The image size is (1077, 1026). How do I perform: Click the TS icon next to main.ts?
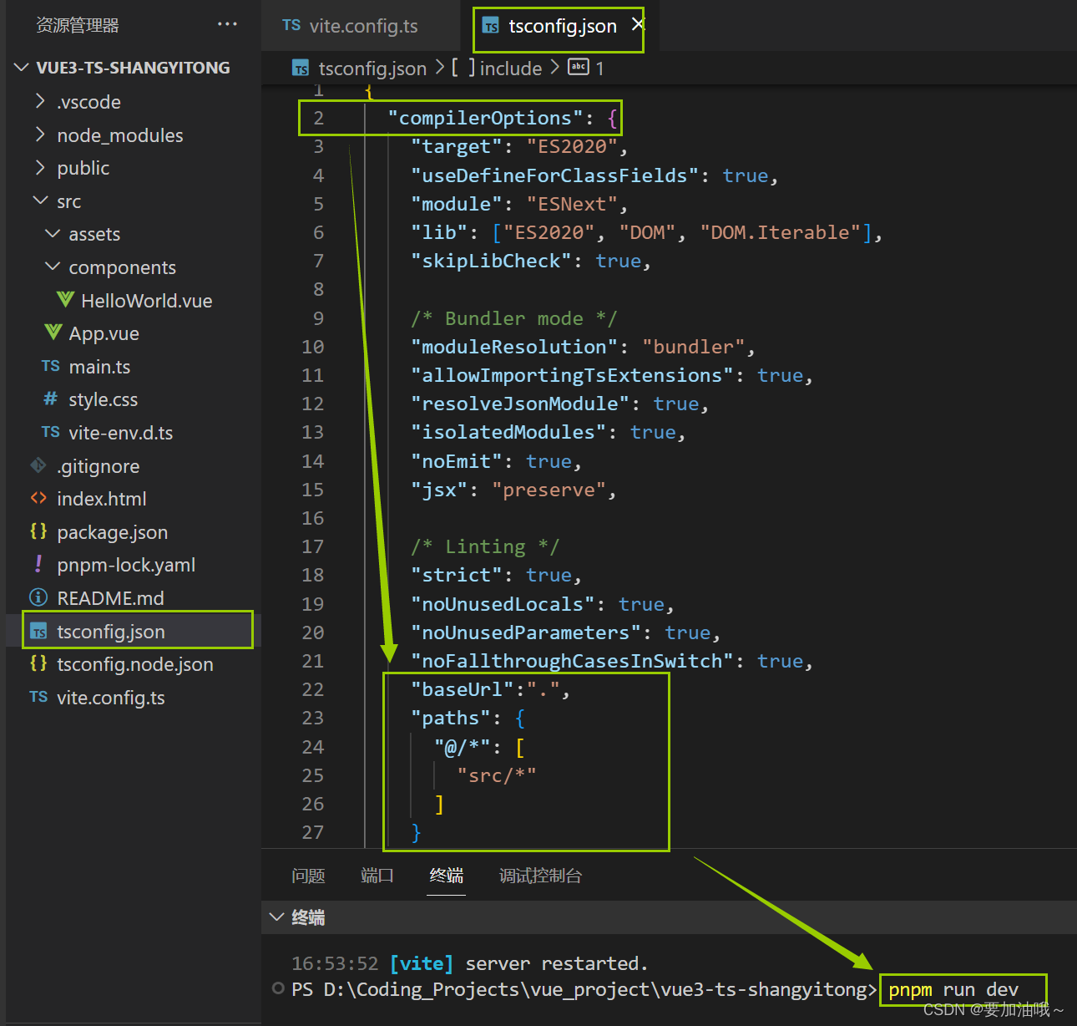(x=51, y=366)
